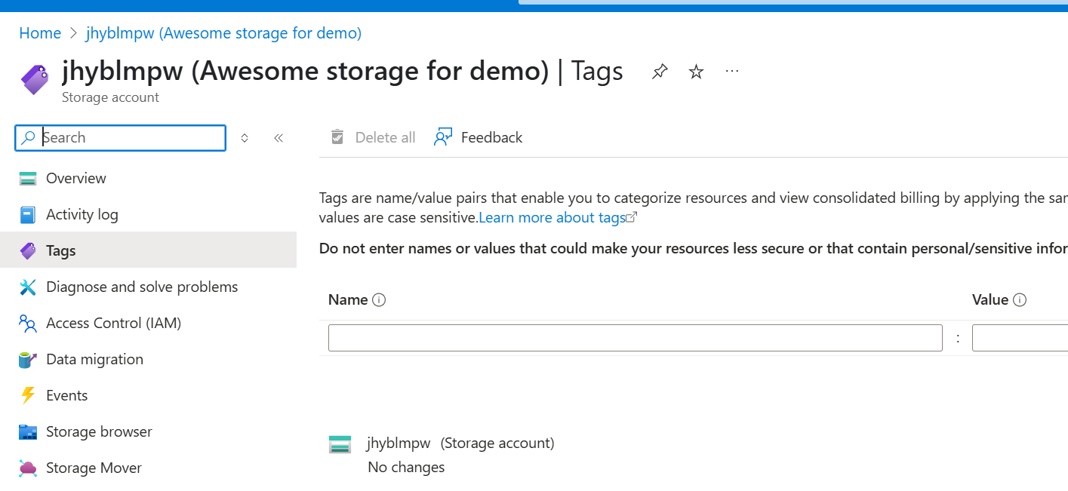Open the Overview menu item
The height and width of the screenshot is (491, 1068).
point(148,179)
